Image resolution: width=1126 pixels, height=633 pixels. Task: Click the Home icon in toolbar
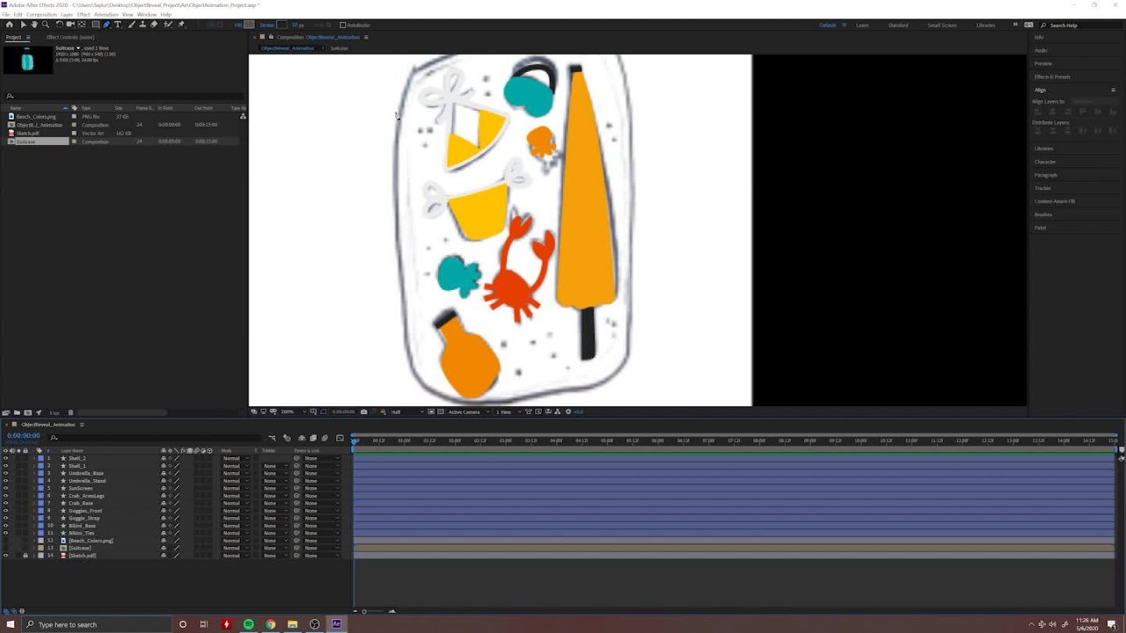10,25
